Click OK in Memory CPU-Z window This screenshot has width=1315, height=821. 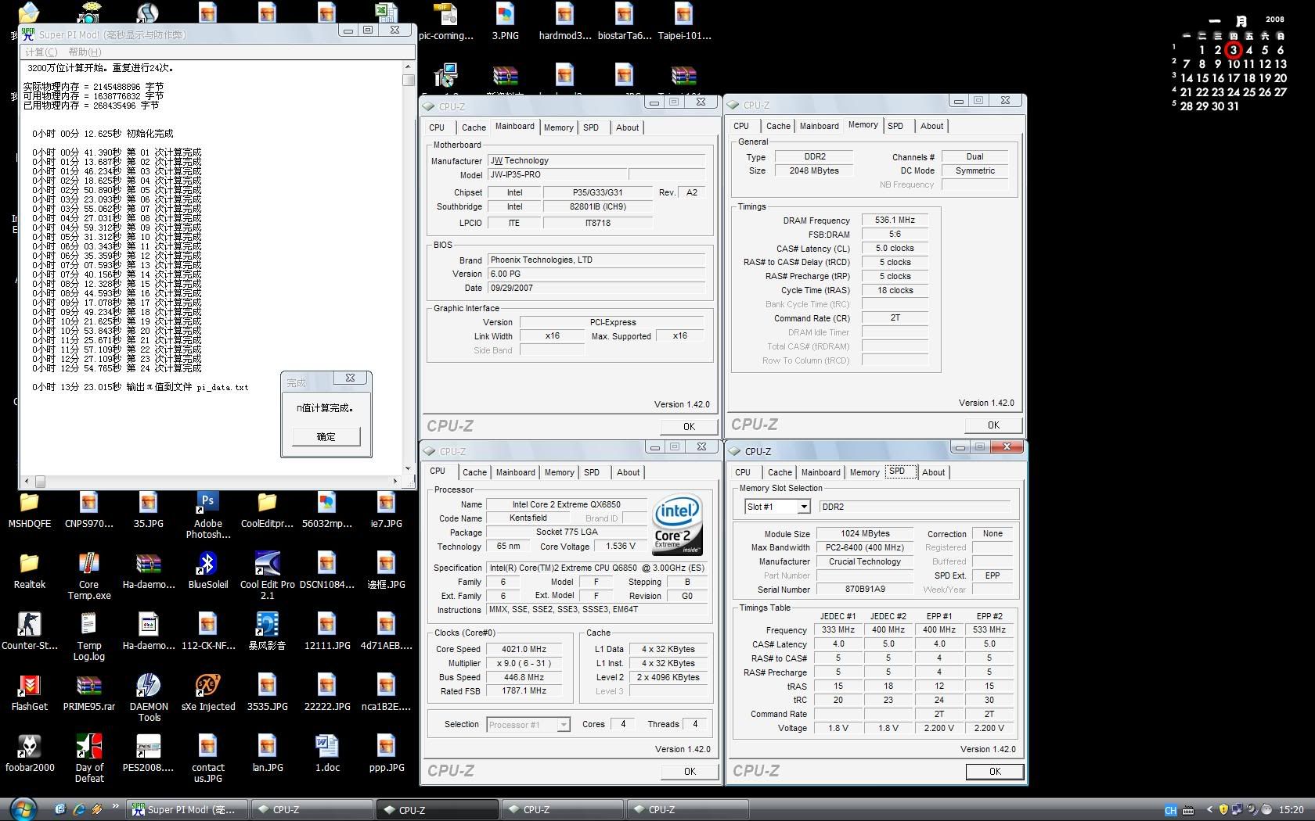(x=993, y=425)
